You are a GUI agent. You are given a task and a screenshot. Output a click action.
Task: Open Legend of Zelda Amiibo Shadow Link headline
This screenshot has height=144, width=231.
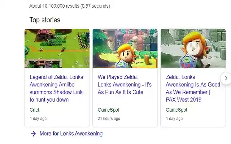tap(56, 88)
